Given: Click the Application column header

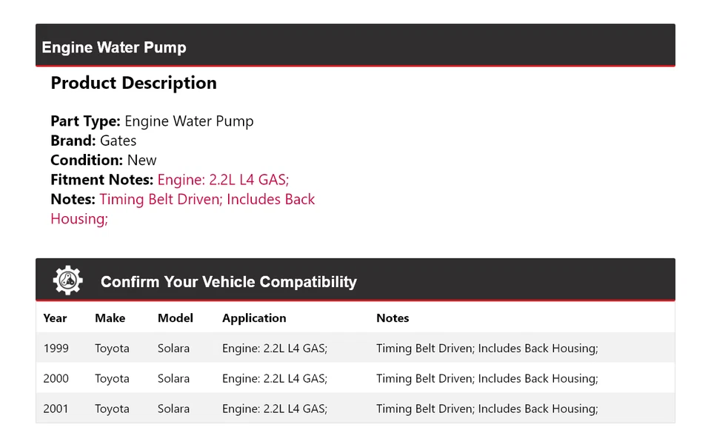Looking at the screenshot, I should (254, 318).
